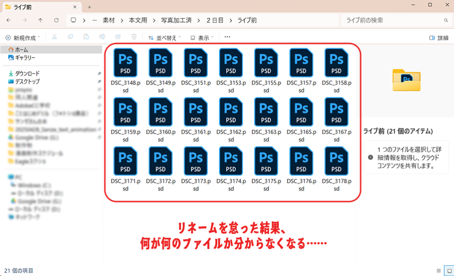The image size is (454, 276).
Task: Expand chevron after 写真加工済 in address bar
Action: [x=199, y=20]
